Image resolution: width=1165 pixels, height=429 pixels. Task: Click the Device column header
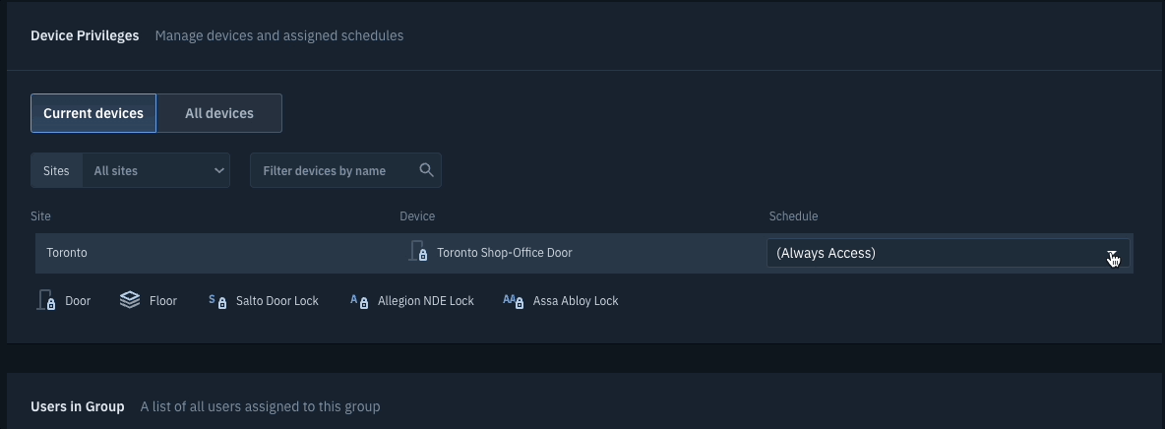[417, 216]
